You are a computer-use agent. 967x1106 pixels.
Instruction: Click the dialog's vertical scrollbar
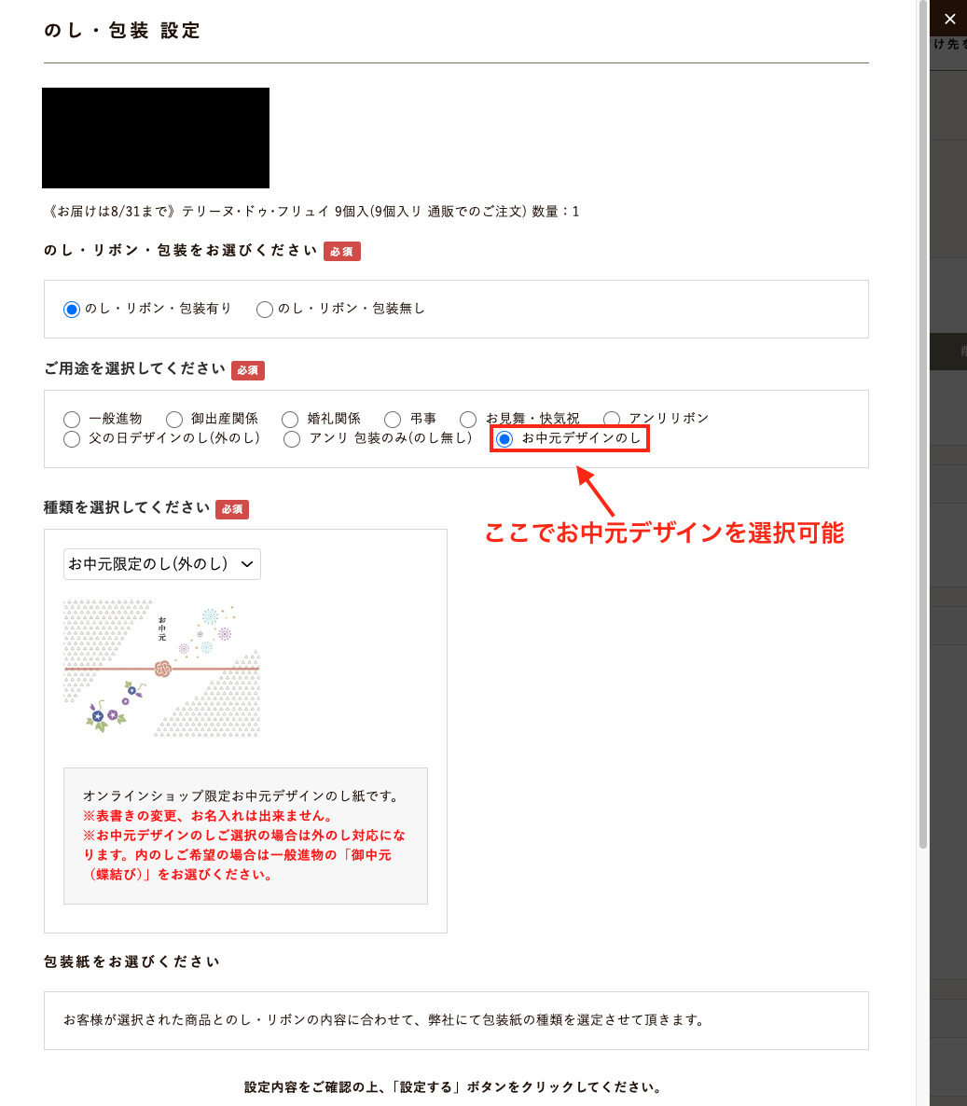(x=922, y=423)
